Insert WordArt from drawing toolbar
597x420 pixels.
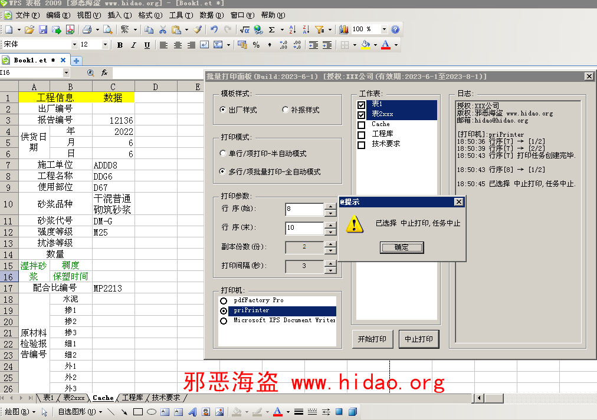(192, 412)
